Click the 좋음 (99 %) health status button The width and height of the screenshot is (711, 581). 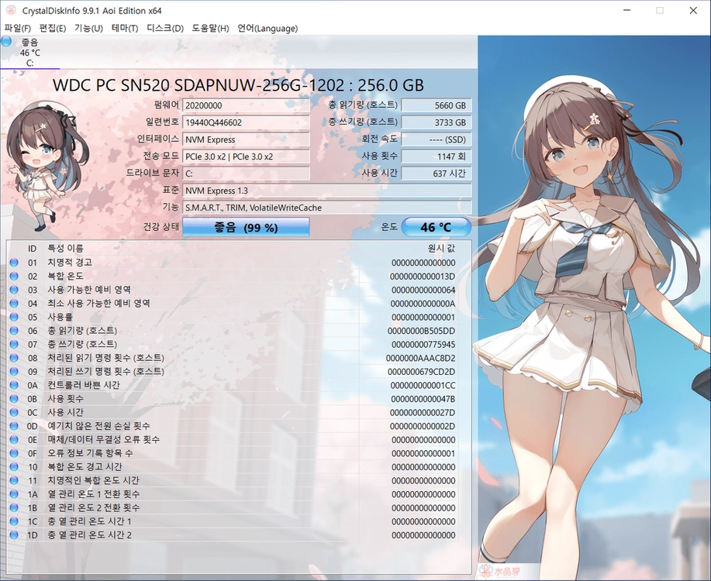click(247, 227)
